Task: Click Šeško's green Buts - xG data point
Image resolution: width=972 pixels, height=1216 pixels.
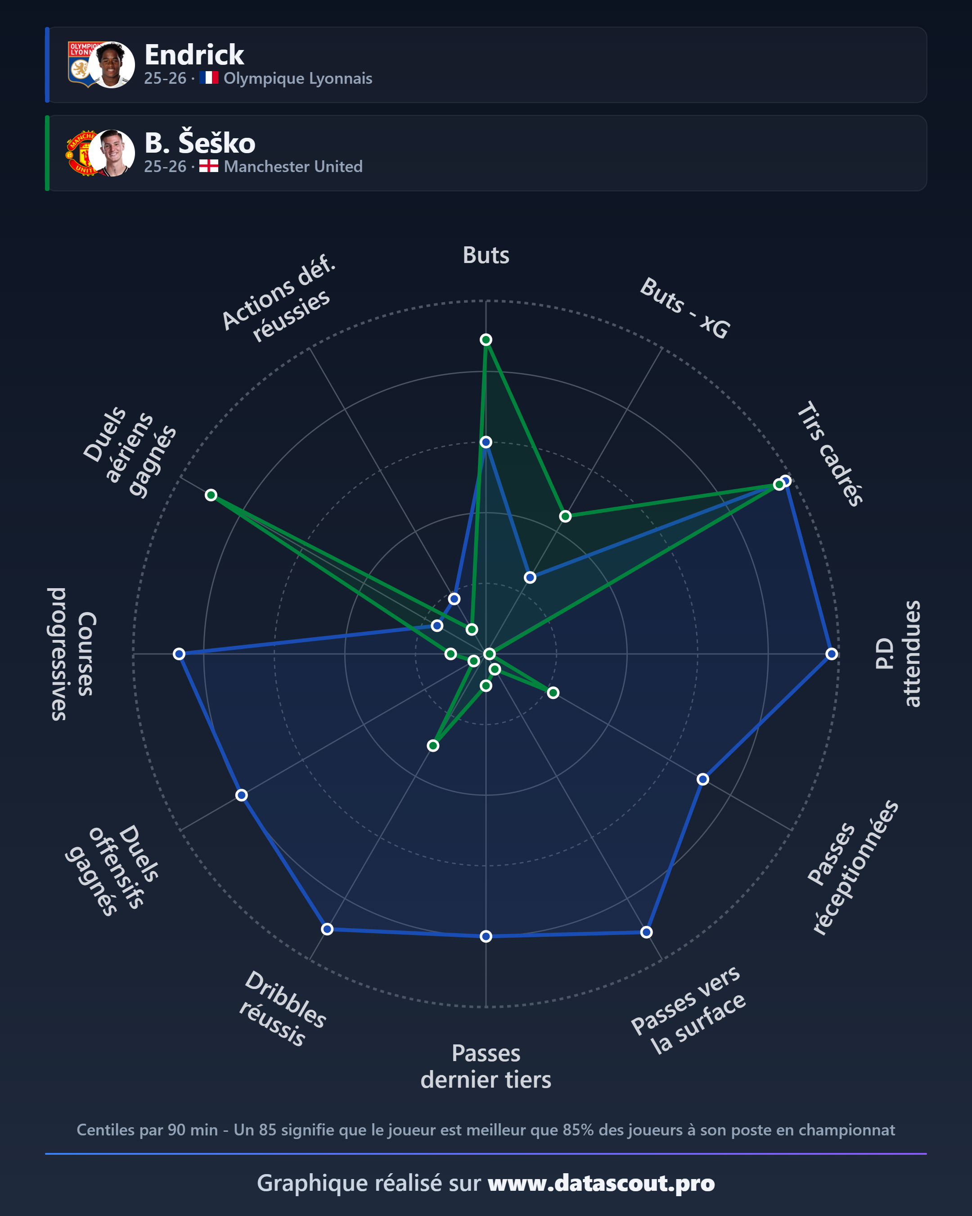Action: tap(565, 516)
